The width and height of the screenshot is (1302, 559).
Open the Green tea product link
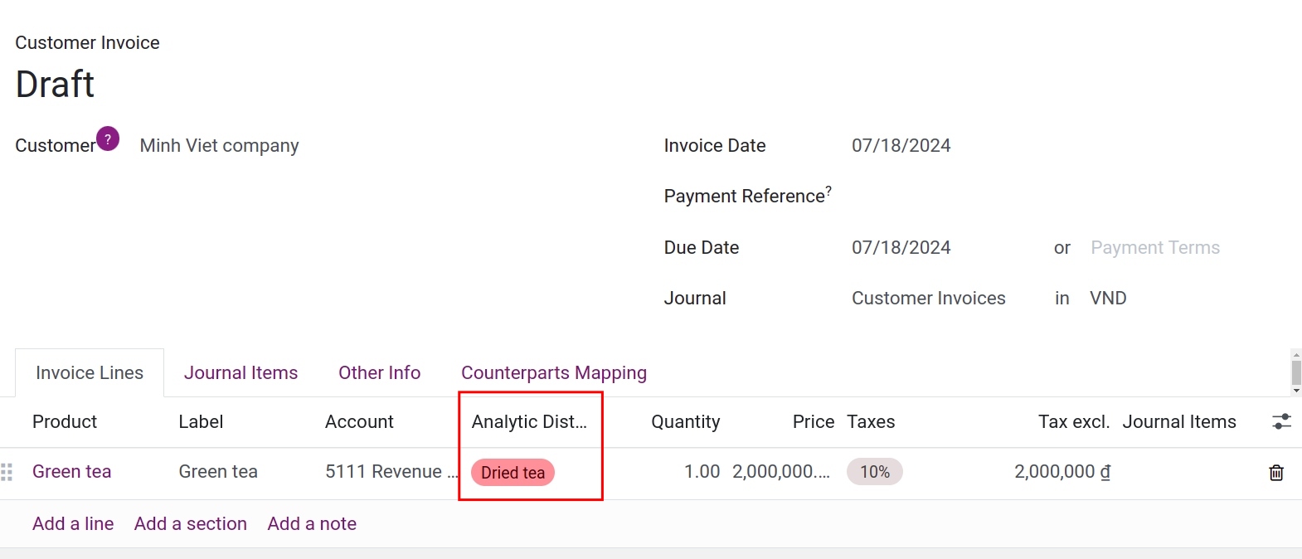point(71,472)
